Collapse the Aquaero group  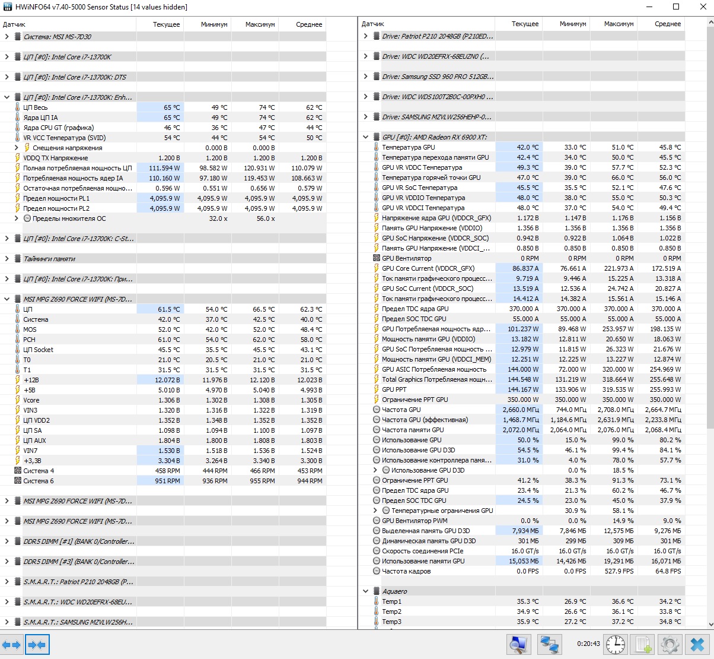pyautogui.click(x=365, y=591)
